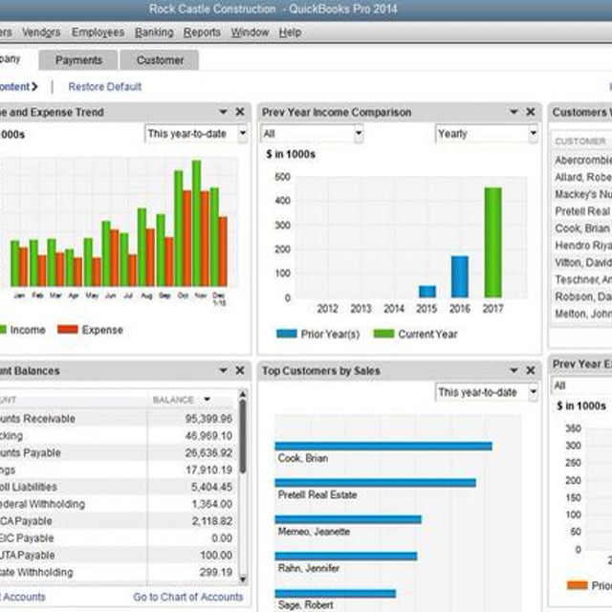Close the Income and Expense Trend panel
The width and height of the screenshot is (612, 612).
tap(240, 112)
